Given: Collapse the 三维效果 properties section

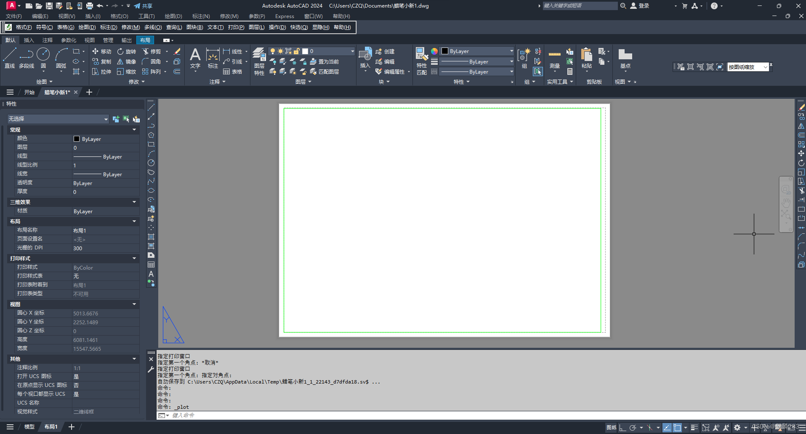Looking at the screenshot, I should pos(134,202).
